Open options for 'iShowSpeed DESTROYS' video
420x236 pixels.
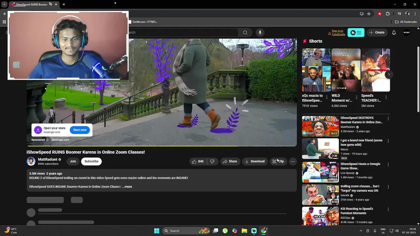tap(388, 118)
